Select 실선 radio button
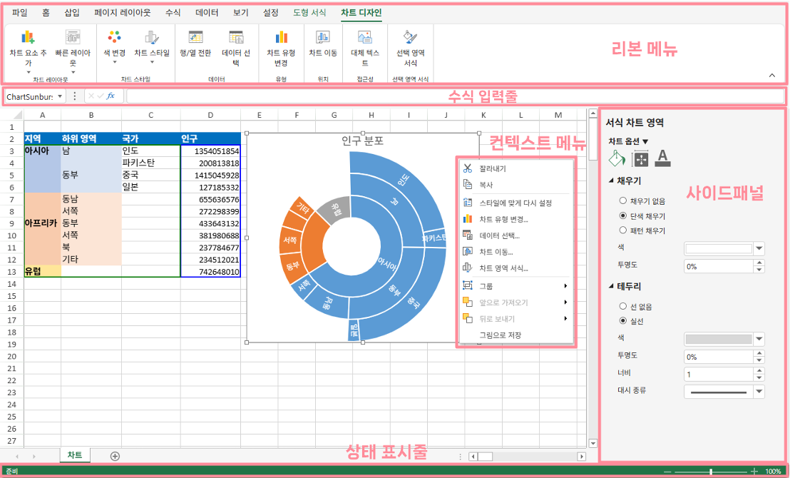Image resolution: width=790 pixels, height=478 pixels. coord(623,320)
